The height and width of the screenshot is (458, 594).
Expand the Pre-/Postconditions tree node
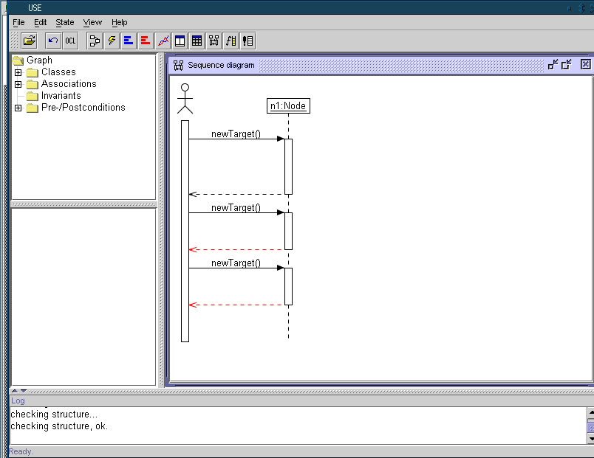point(18,108)
